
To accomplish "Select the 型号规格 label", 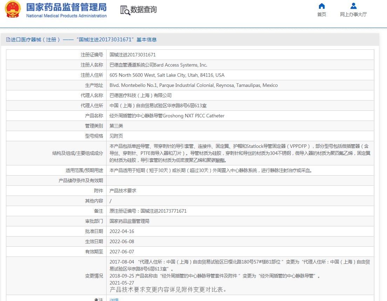I will click(94, 136).
